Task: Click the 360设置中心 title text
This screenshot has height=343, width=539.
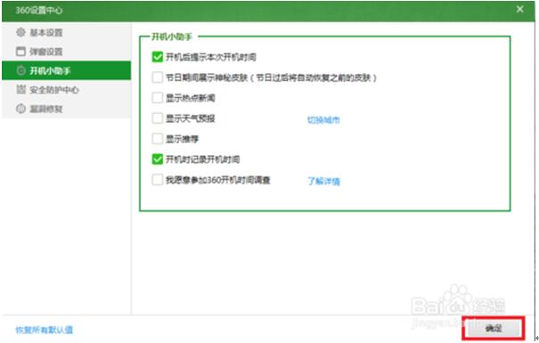Action: click(x=39, y=11)
